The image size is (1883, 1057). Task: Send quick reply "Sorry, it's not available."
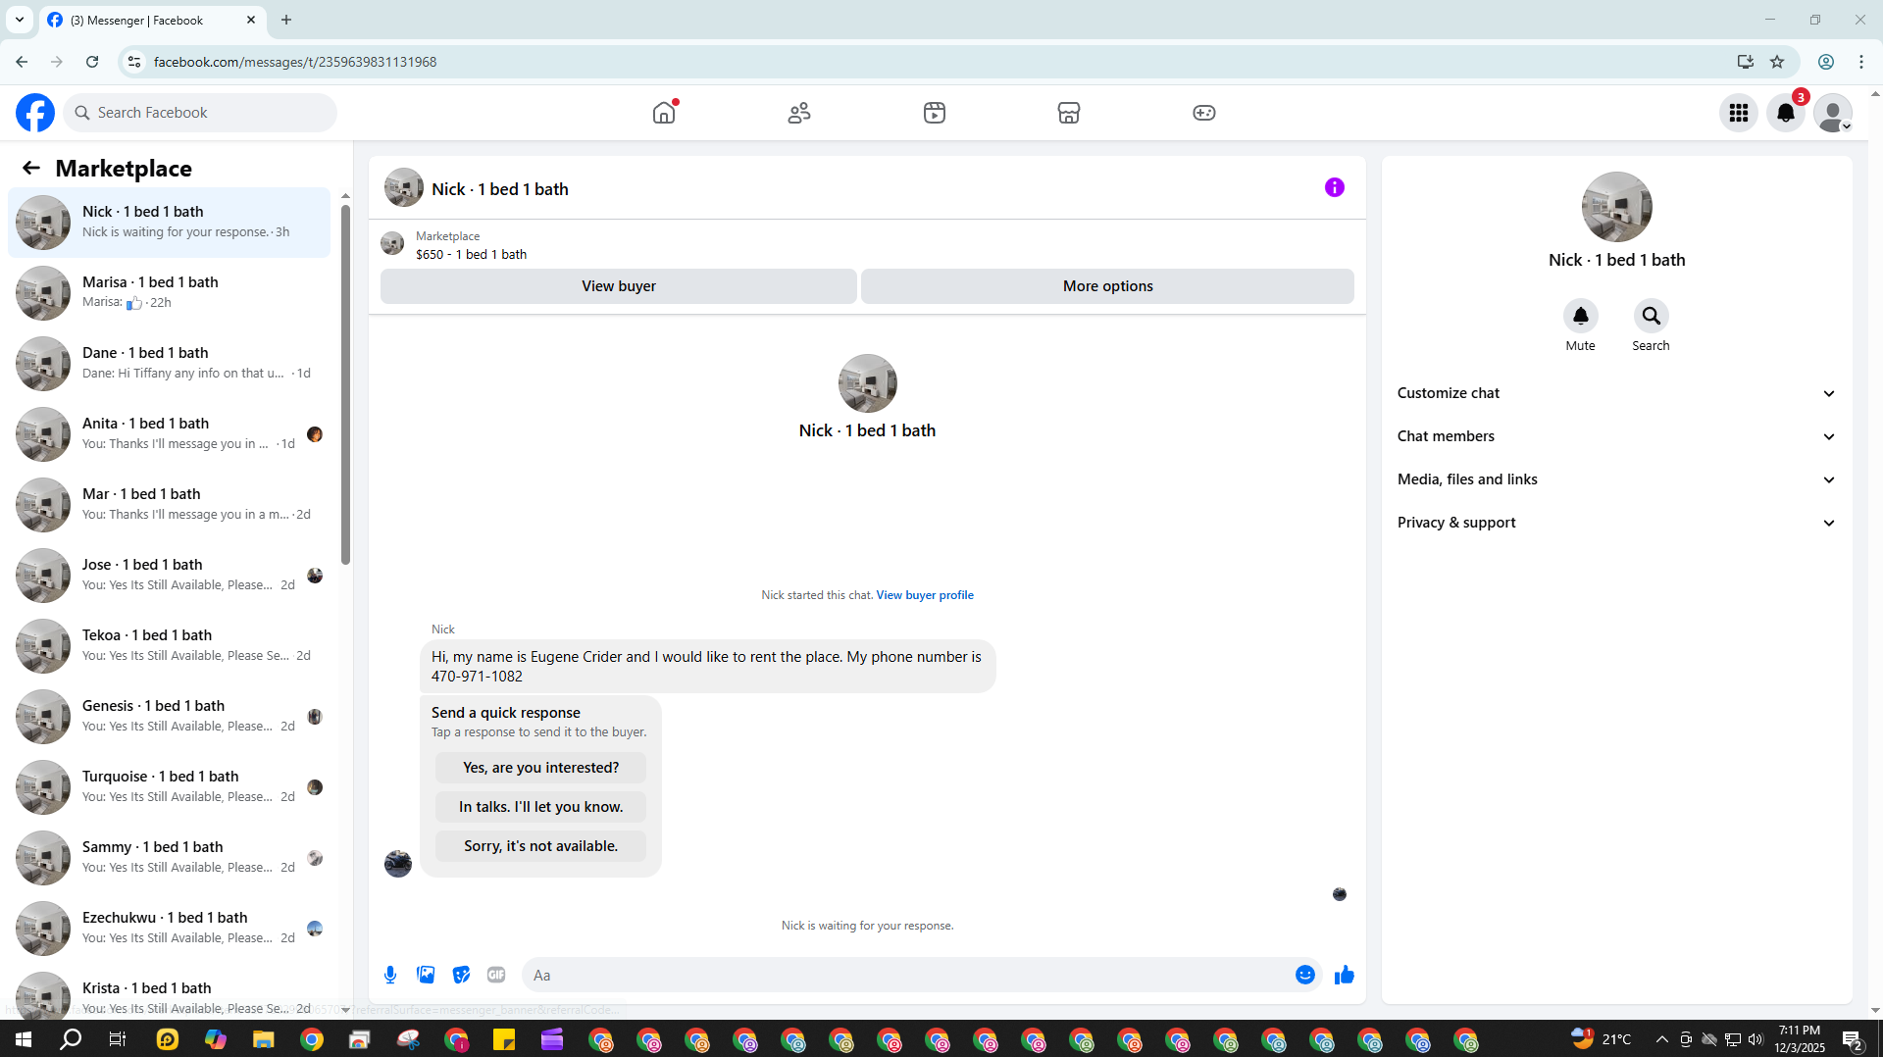pyautogui.click(x=541, y=846)
